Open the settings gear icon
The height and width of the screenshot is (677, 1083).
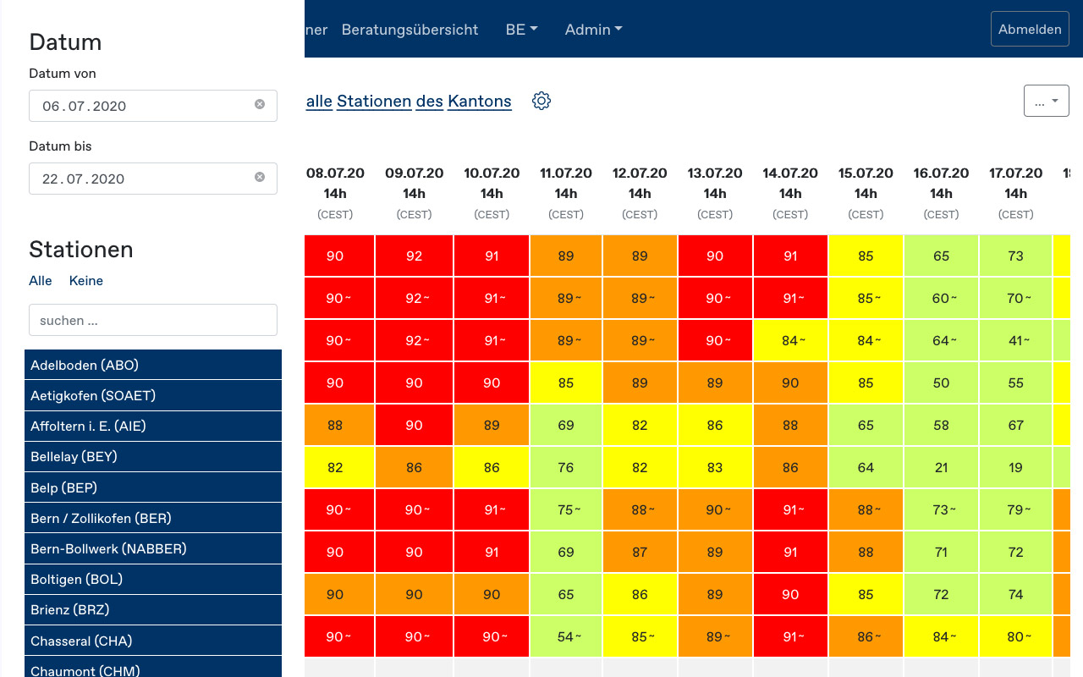(x=541, y=100)
